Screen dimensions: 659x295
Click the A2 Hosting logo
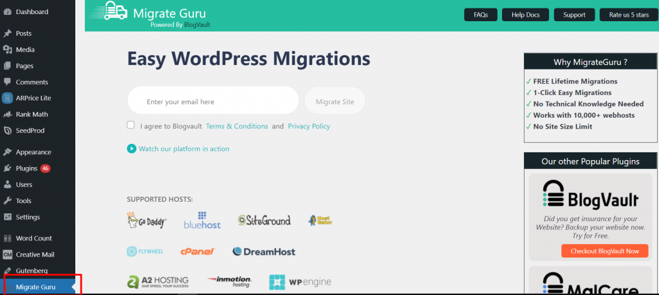(158, 281)
